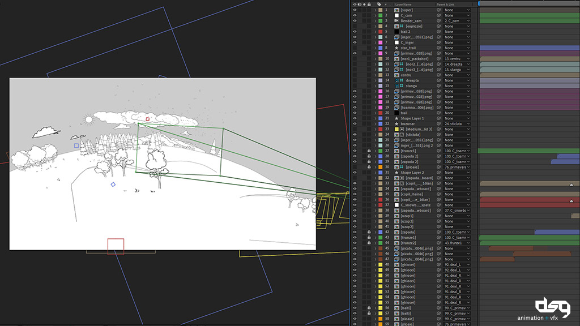
Task: Unlock layer 44 frunze2 lock toggle
Action: click(x=369, y=243)
